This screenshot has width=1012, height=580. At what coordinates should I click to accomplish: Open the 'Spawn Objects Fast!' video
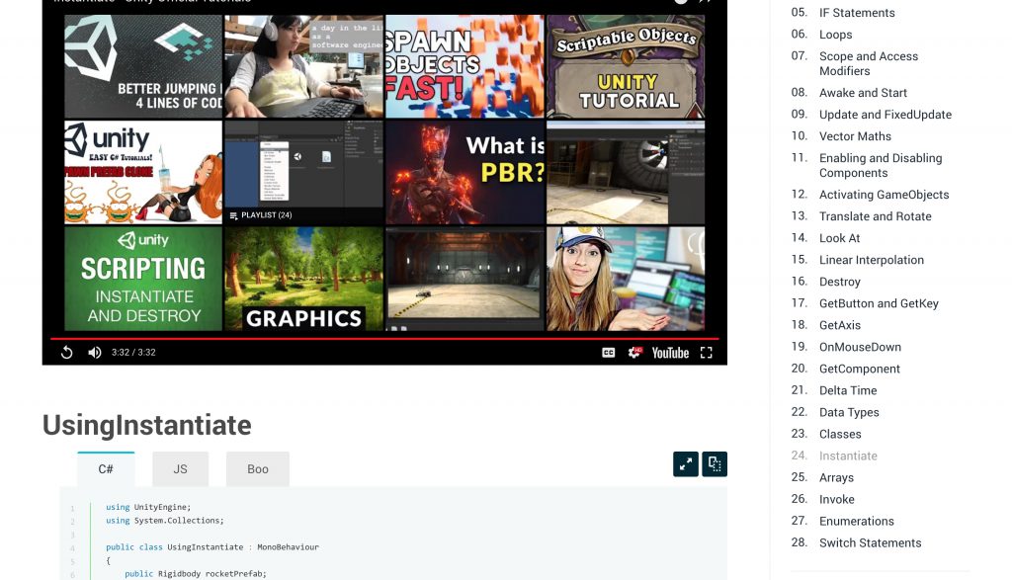pyautogui.click(x=464, y=66)
